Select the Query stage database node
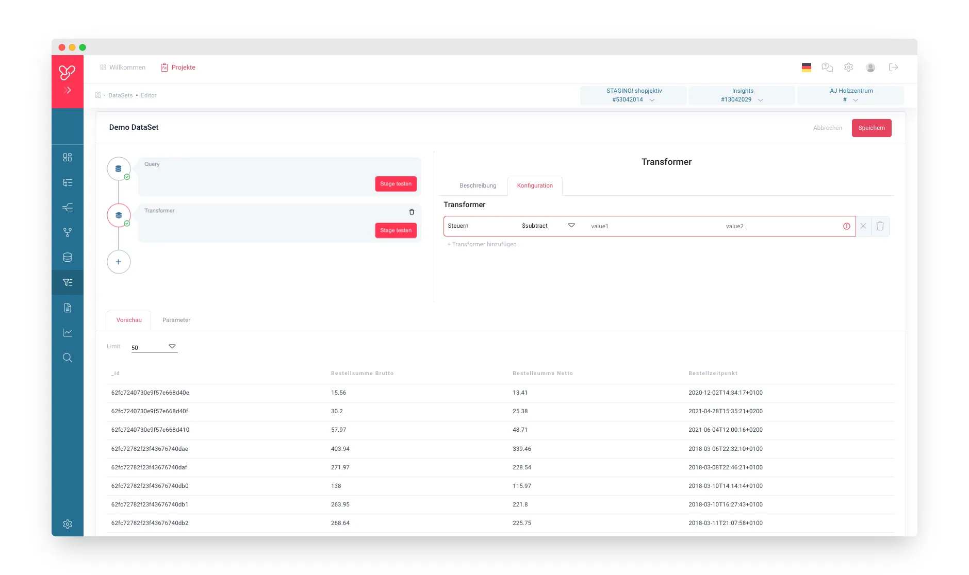 pos(119,168)
